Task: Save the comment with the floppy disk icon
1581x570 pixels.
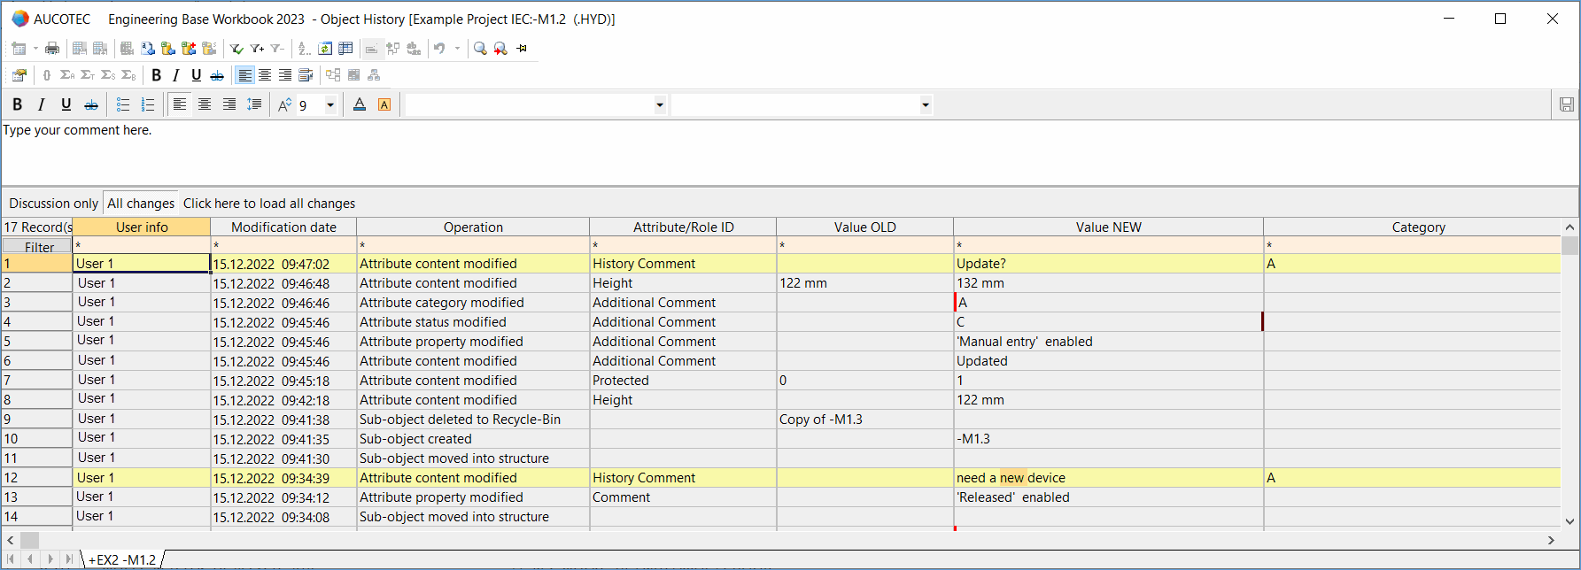Action: pyautogui.click(x=1566, y=105)
